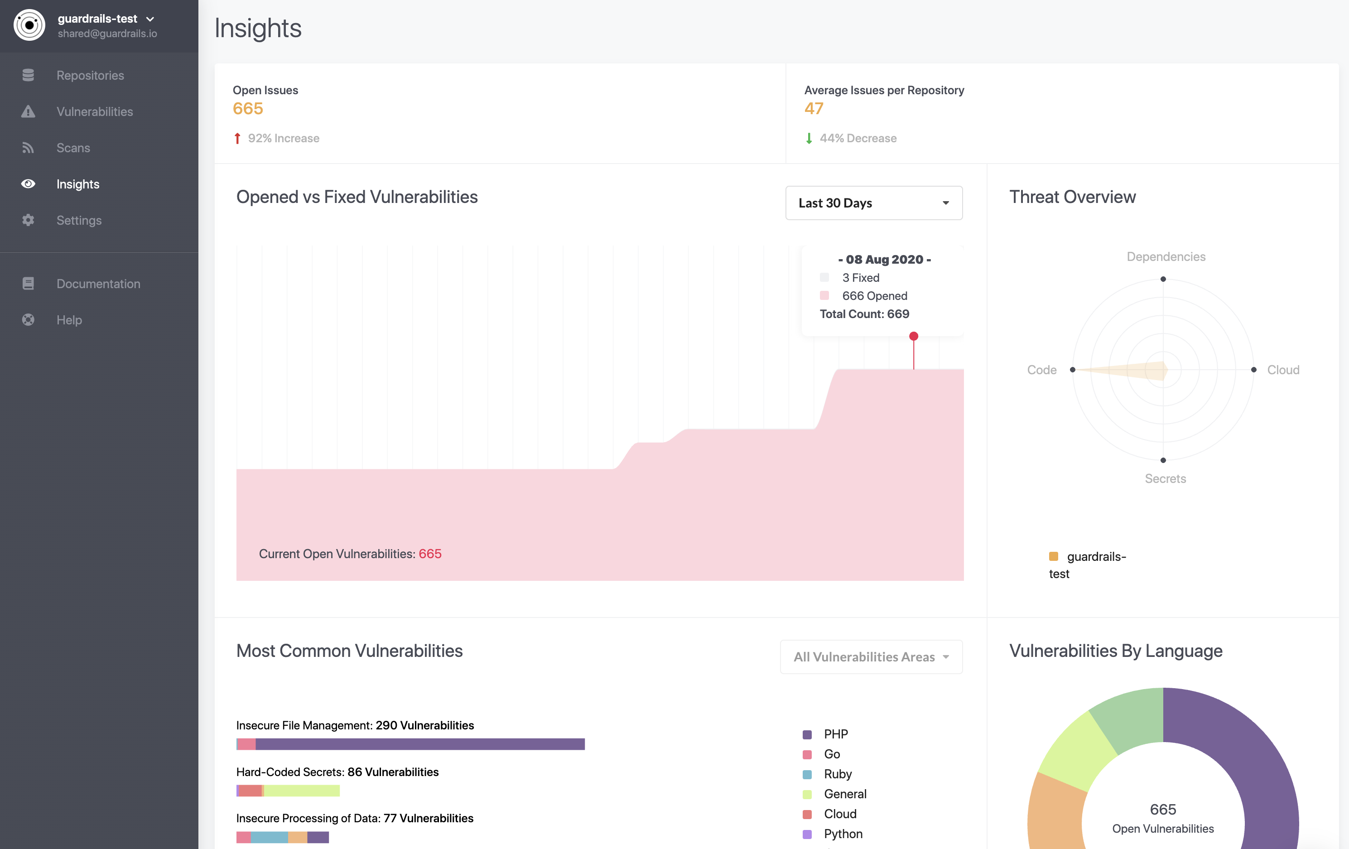Toggle the Python legend entry

[833, 834]
